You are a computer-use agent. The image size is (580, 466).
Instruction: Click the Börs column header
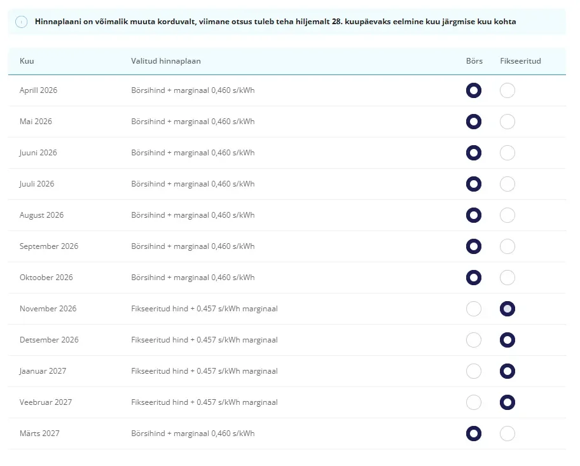click(x=474, y=61)
